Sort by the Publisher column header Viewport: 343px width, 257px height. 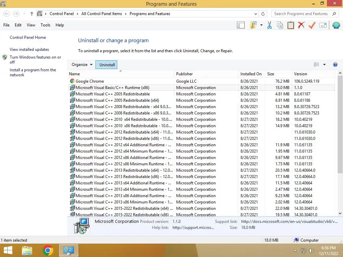point(206,74)
